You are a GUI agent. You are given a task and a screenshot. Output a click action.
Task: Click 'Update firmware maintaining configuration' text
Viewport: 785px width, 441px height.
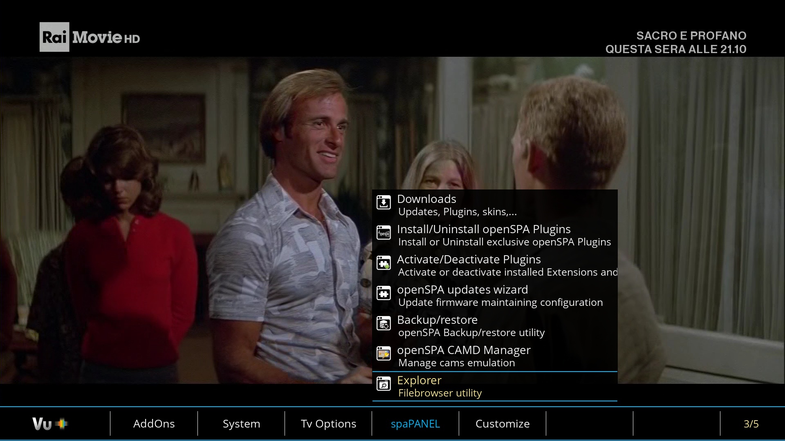tap(500, 303)
